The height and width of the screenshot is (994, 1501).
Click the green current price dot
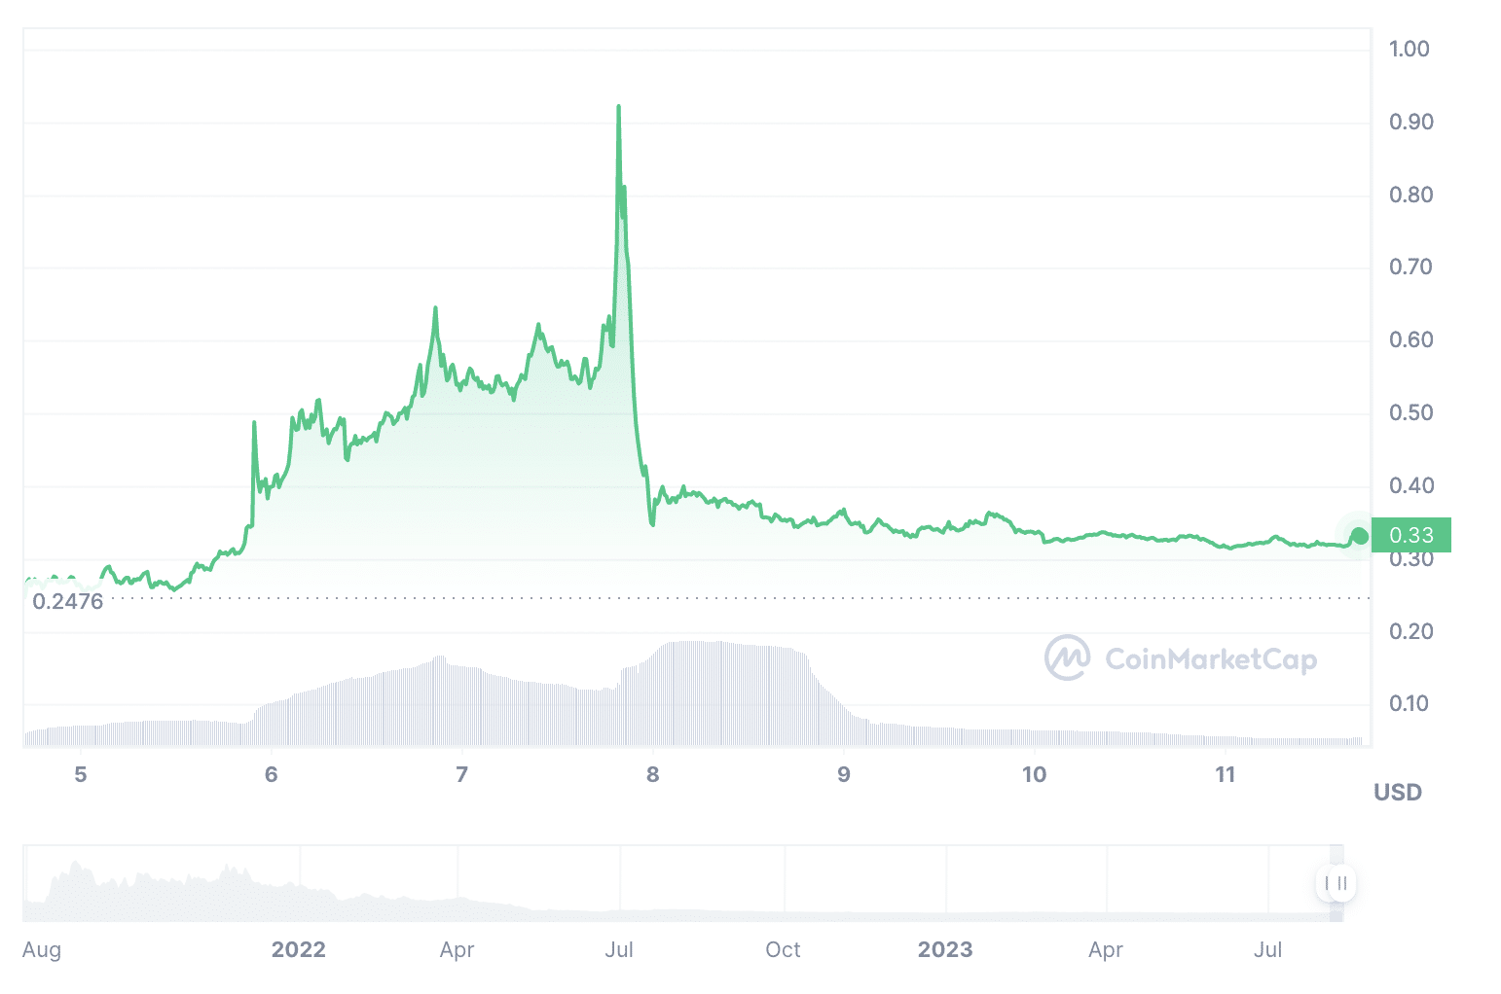coord(1360,536)
